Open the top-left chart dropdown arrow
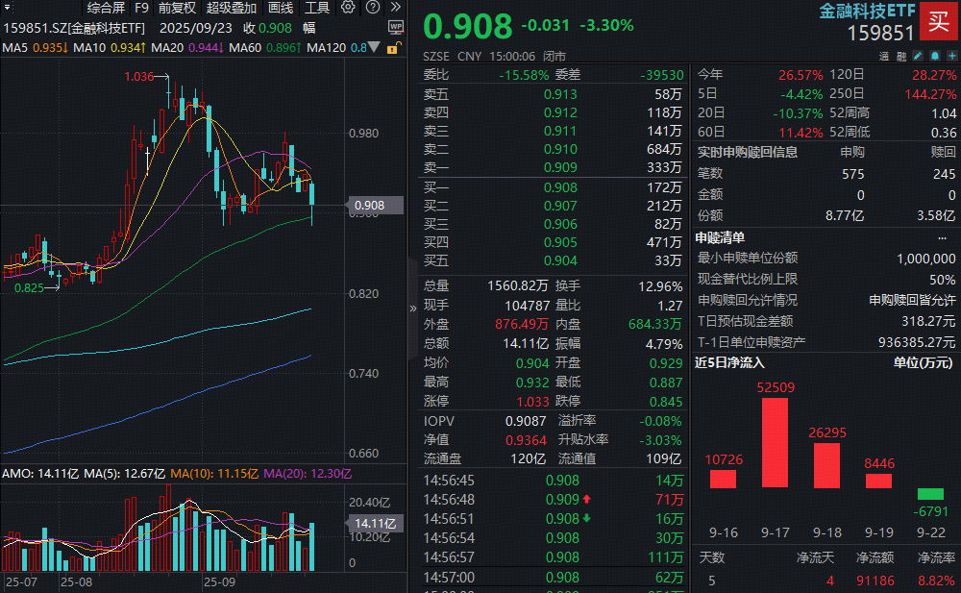The width and height of the screenshot is (961, 593). pyautogui.click(x=8, y=8)
